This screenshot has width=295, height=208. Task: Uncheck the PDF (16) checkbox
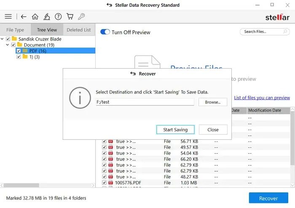[x=19, y=51]
